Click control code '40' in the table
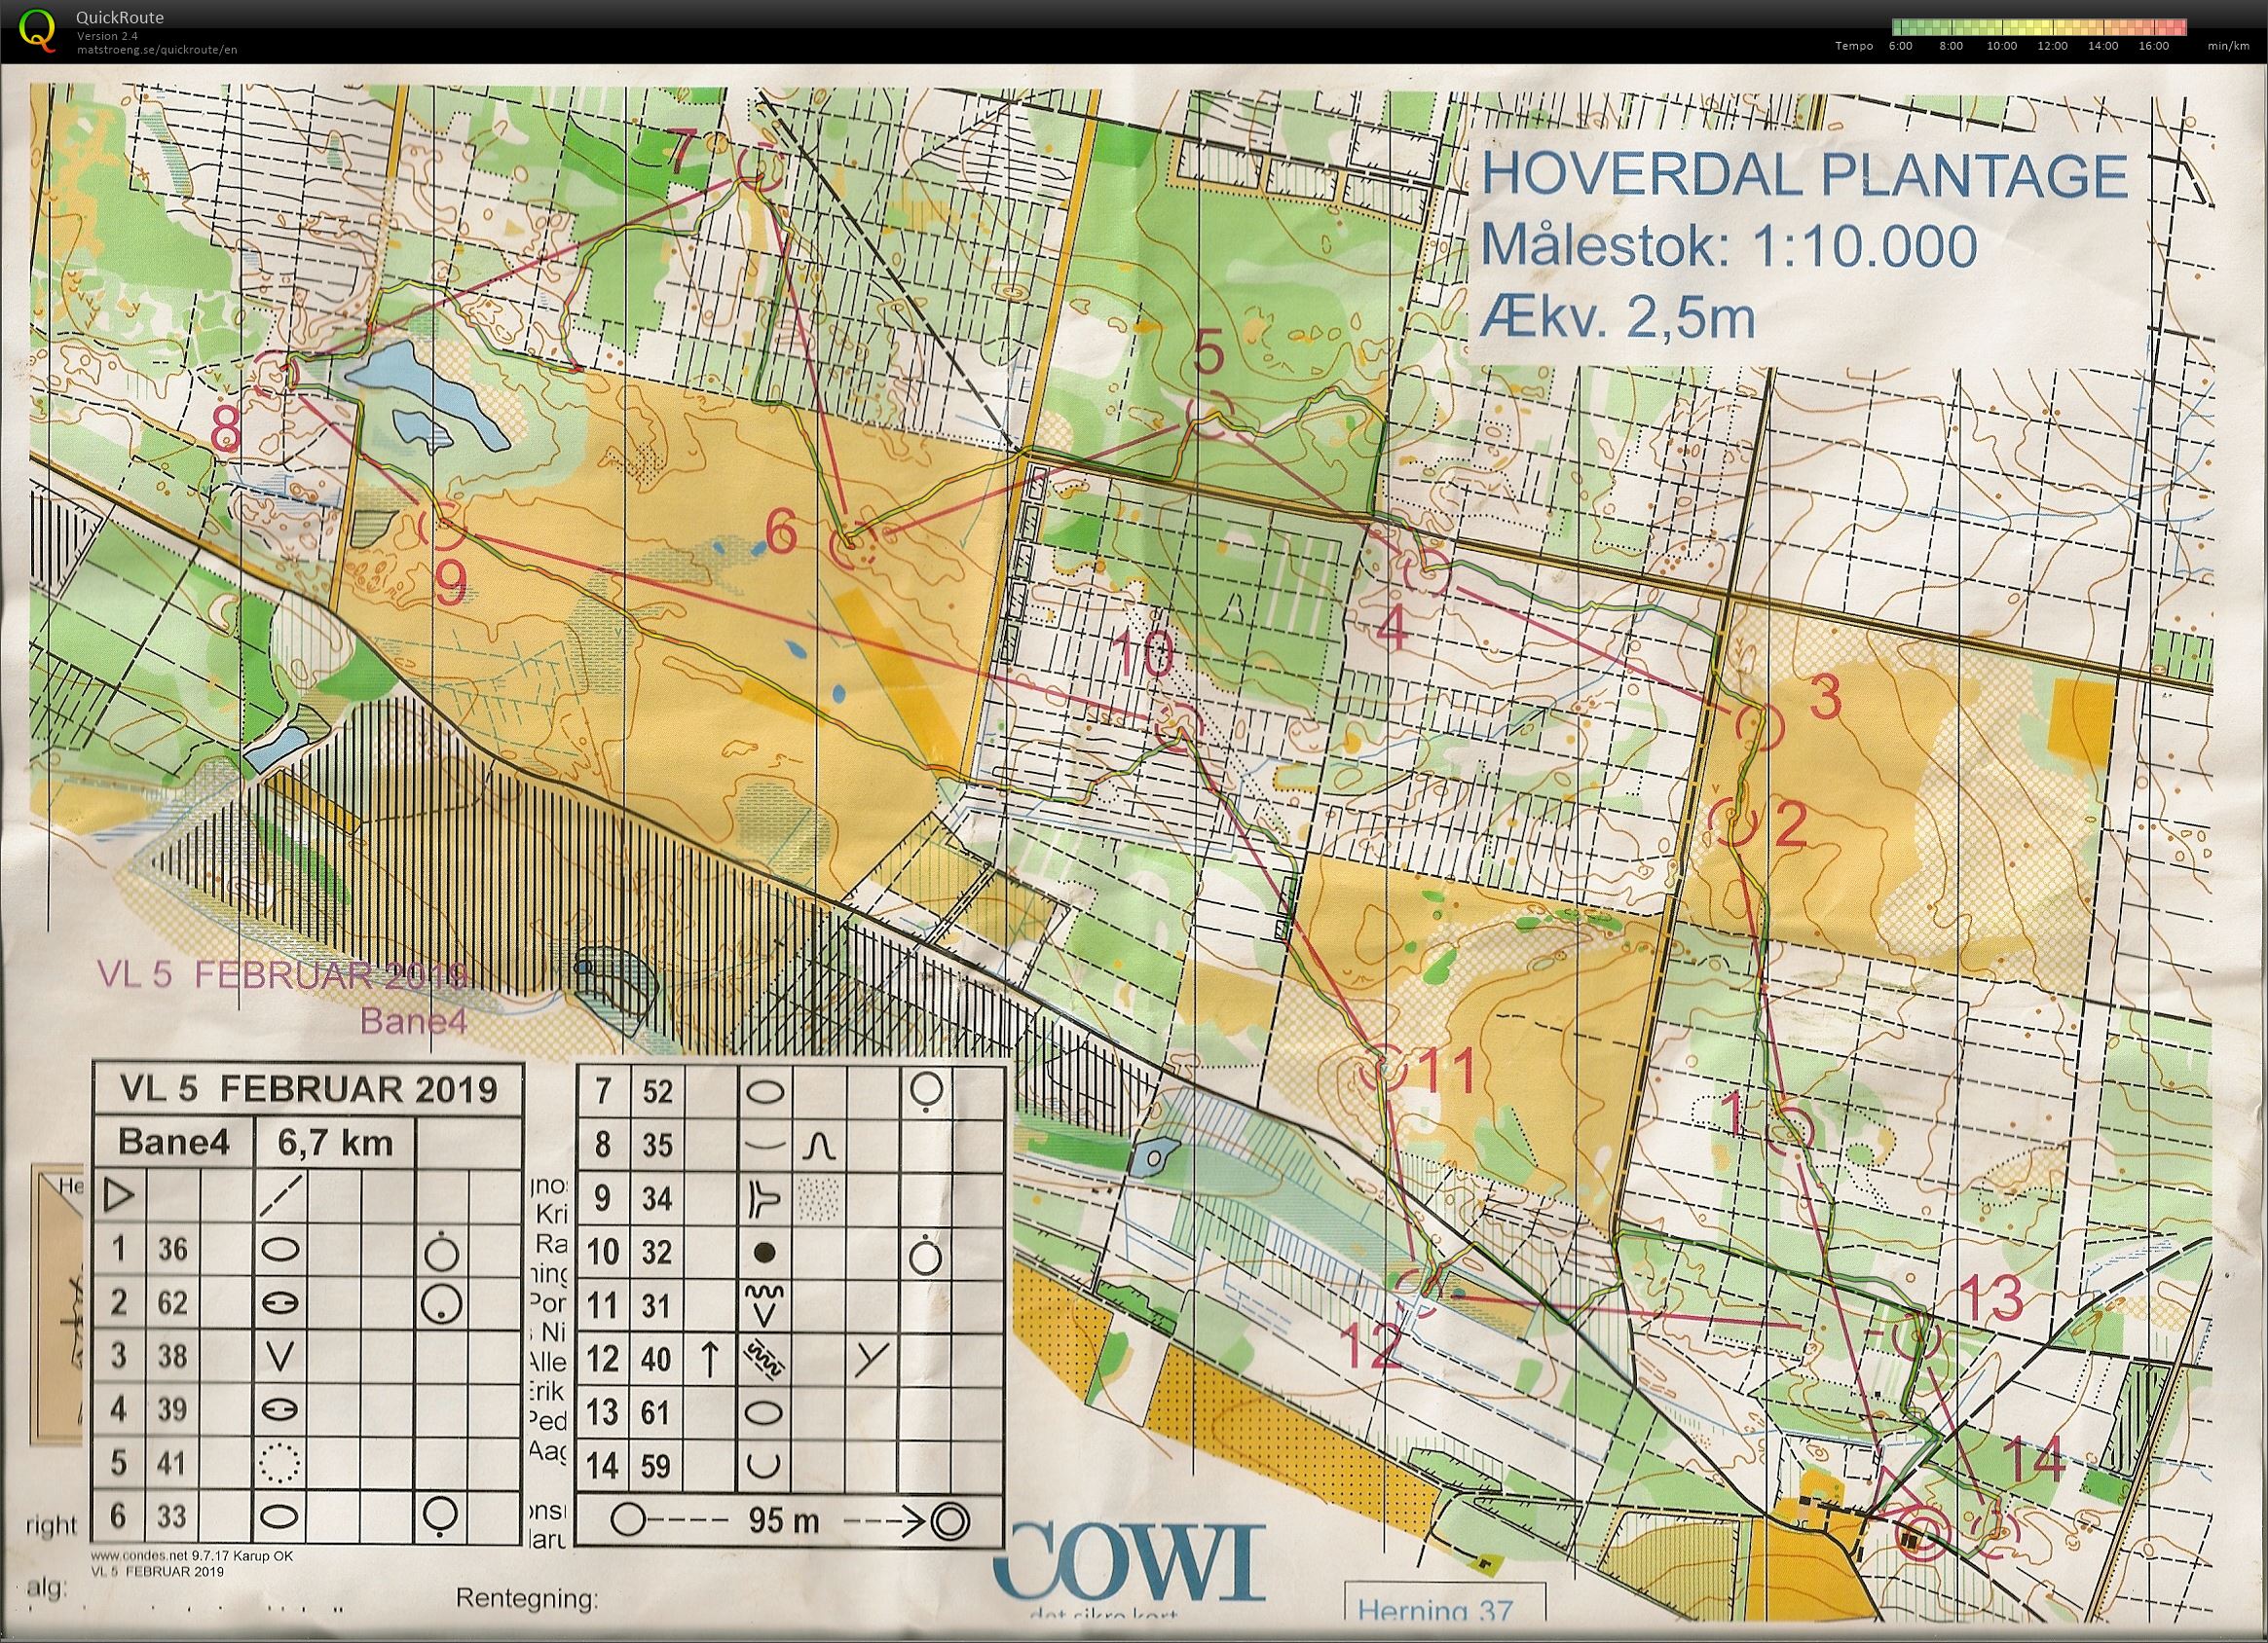Viewport: 2268px width, 1643px height. [x=657, y=1359]
